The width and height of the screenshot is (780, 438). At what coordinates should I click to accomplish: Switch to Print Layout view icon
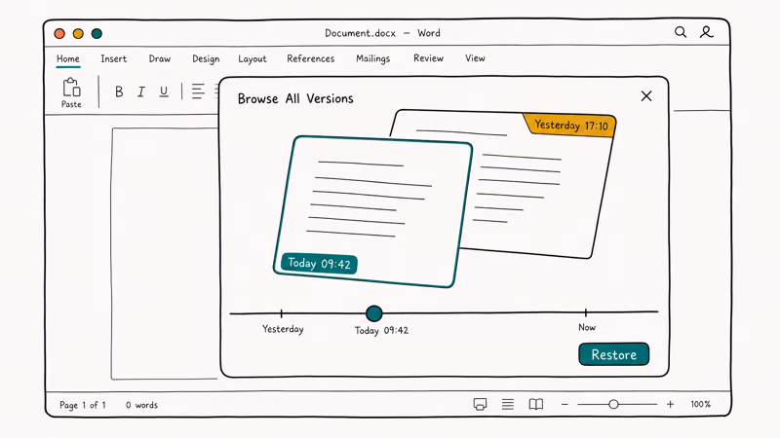point(480,404)
